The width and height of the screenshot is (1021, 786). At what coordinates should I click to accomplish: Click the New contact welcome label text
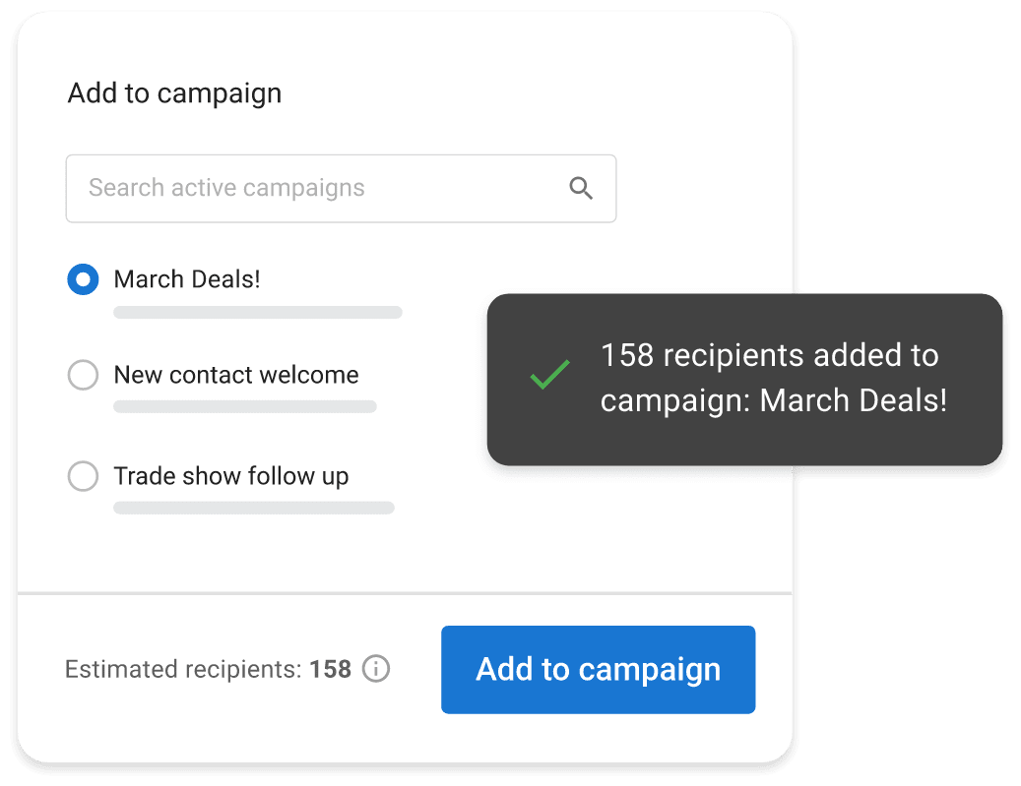coord(236,375)
